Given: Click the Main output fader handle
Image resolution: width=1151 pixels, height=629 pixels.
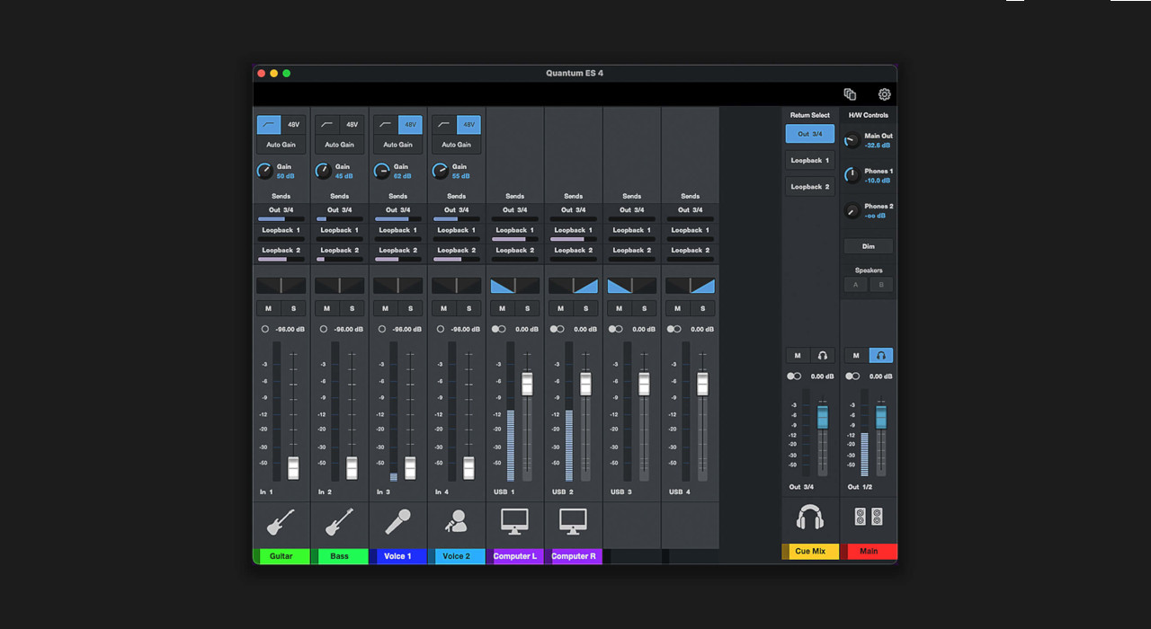Looking at the screenshot, I should [881, 417].
